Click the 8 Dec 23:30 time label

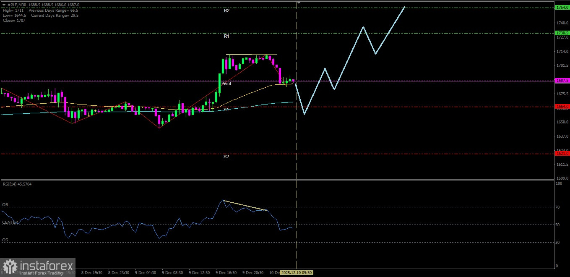119,273
